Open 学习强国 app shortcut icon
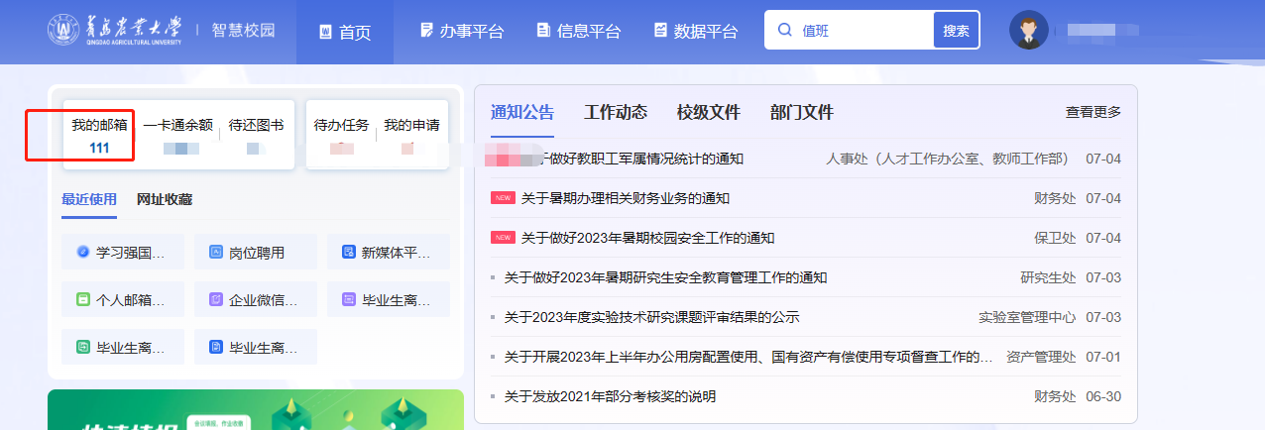 coord(83,253)
